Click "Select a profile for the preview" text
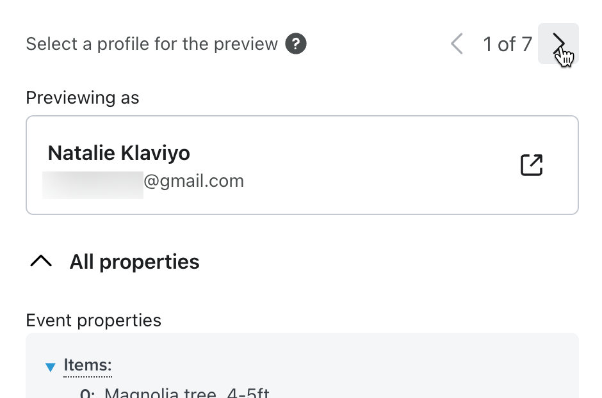Image resolution: width=602 pixels, height=398 pixels. click(x=152, y=44)
